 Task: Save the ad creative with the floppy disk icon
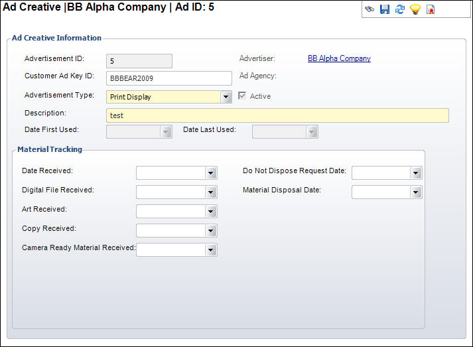(385, 10)
